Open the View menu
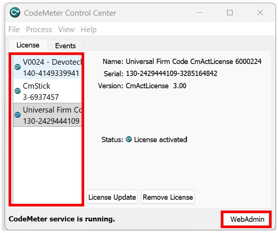Image resolution: width=278 pixels, height=233 pixels. (66, 30)
